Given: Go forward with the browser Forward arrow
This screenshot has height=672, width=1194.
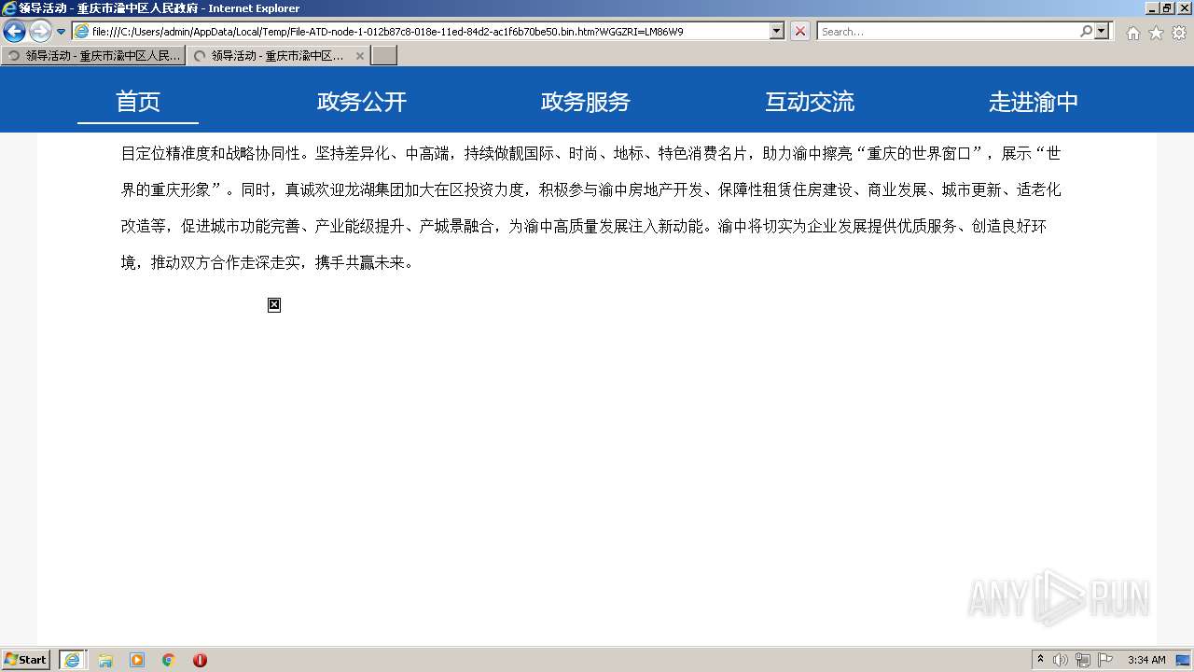Looking at the screenshot, I should click(40, 32).
